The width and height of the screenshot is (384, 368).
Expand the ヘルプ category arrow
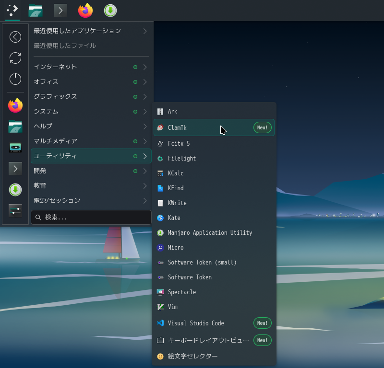click(145, 126)
